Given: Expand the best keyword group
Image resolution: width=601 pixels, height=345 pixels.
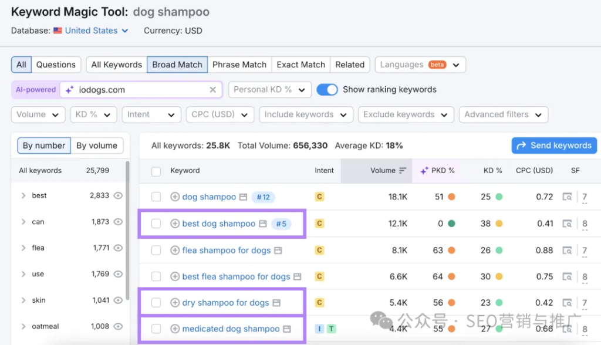Looking at the screenshot, I should coord(23,196).
